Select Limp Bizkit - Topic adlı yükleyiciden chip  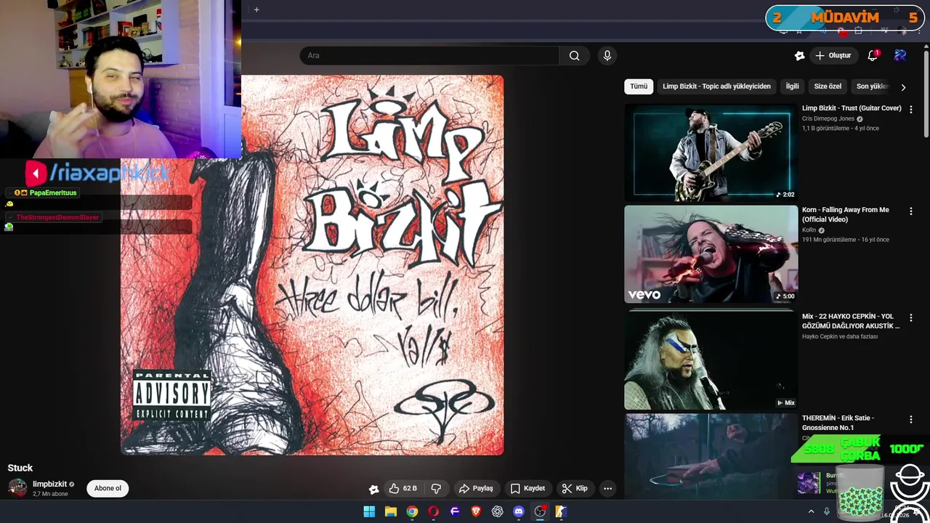click(x=716, y=86)
